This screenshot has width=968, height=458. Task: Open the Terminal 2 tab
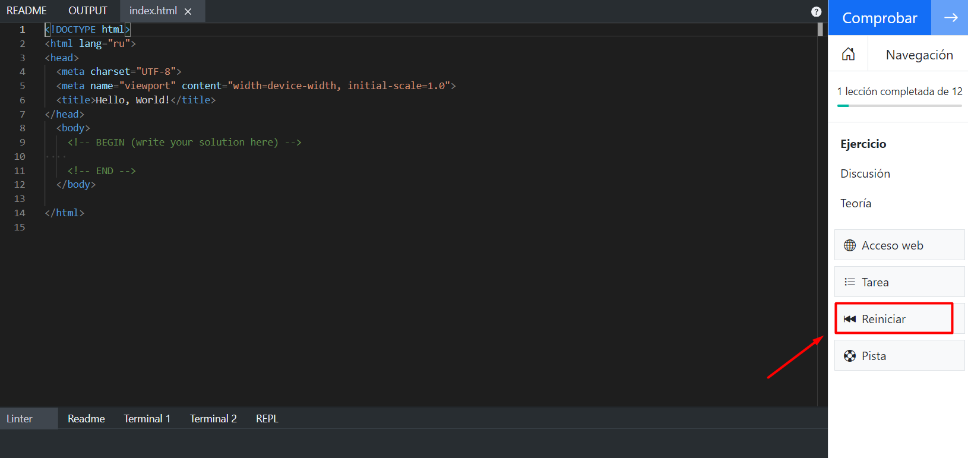click(213, 418)
